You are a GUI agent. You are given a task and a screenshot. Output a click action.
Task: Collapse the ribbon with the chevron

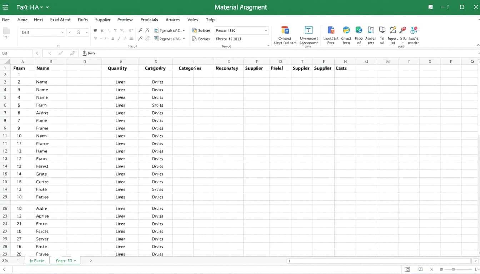coord(478,45)
